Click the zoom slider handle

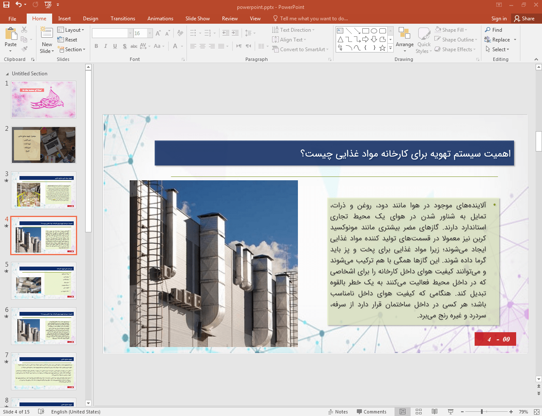(482, 411)
